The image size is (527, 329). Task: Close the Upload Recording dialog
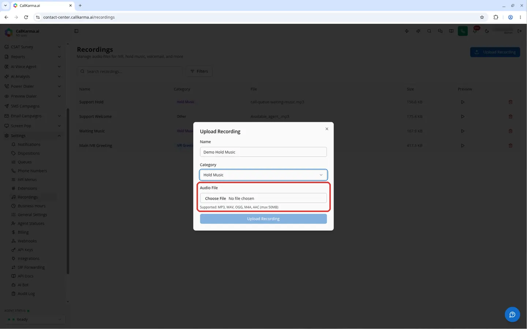tap(327, 129)
